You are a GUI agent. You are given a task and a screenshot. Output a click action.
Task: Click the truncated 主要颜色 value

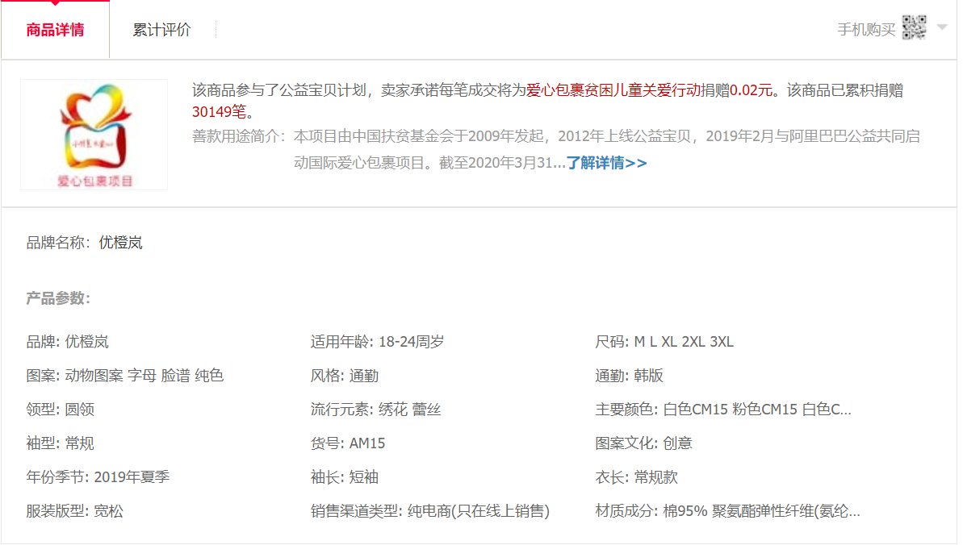(x=756, y=410)
